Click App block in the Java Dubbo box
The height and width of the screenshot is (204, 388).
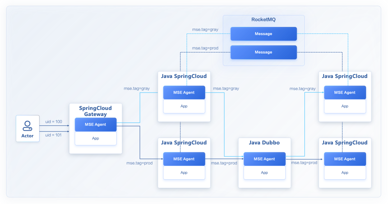pos(264,173)
